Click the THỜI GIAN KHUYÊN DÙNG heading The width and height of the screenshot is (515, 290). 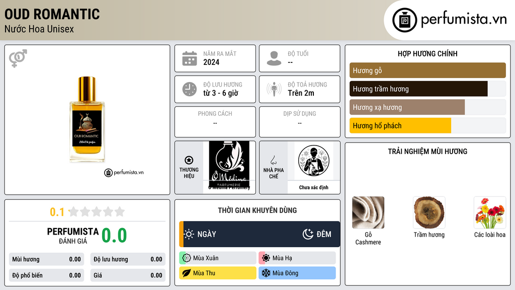[257, 210]
